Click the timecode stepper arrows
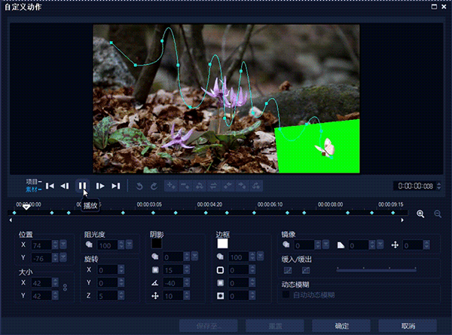Image resolution: width=452 pixels, height=335 pixels. pyautogui.click(x=439, y=186)
